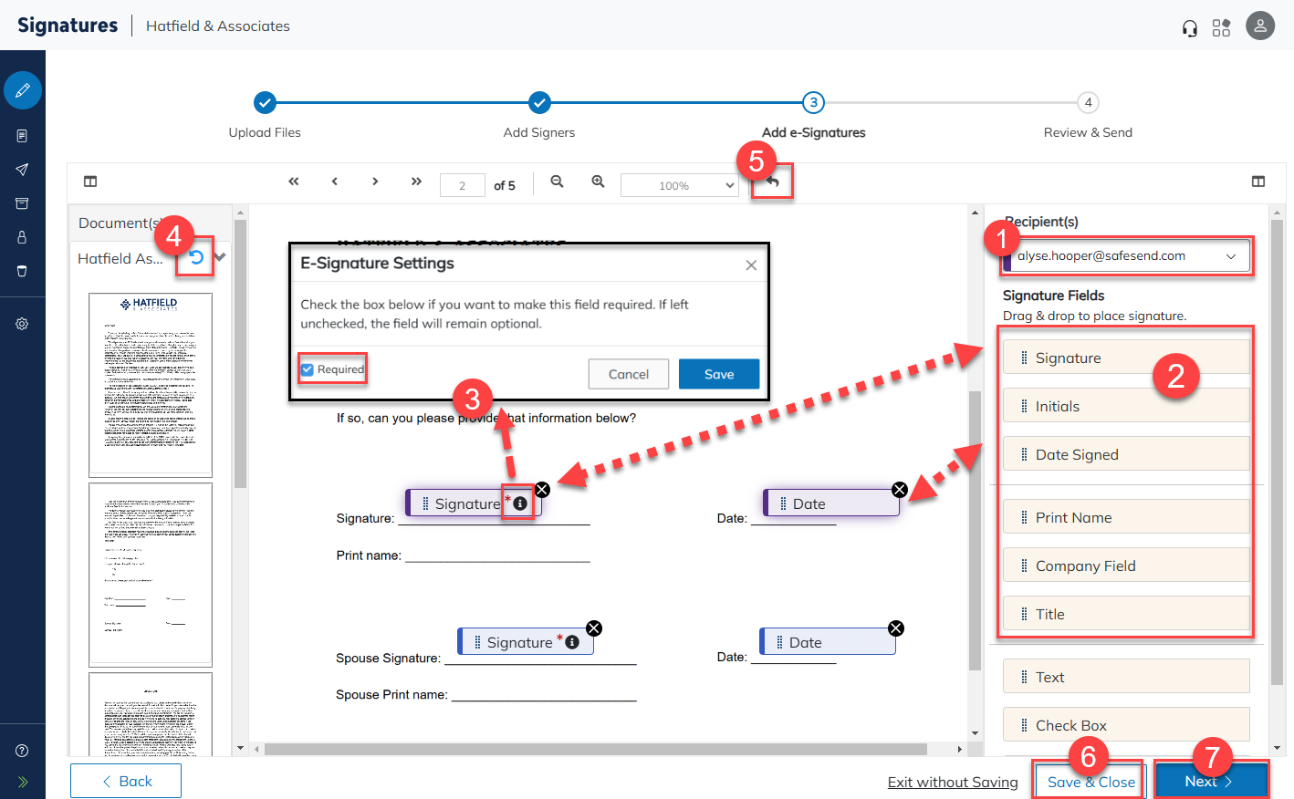Viewport: 1294px width, 799px height.
Task: Click the Review & Send step
Action: 1088,103
